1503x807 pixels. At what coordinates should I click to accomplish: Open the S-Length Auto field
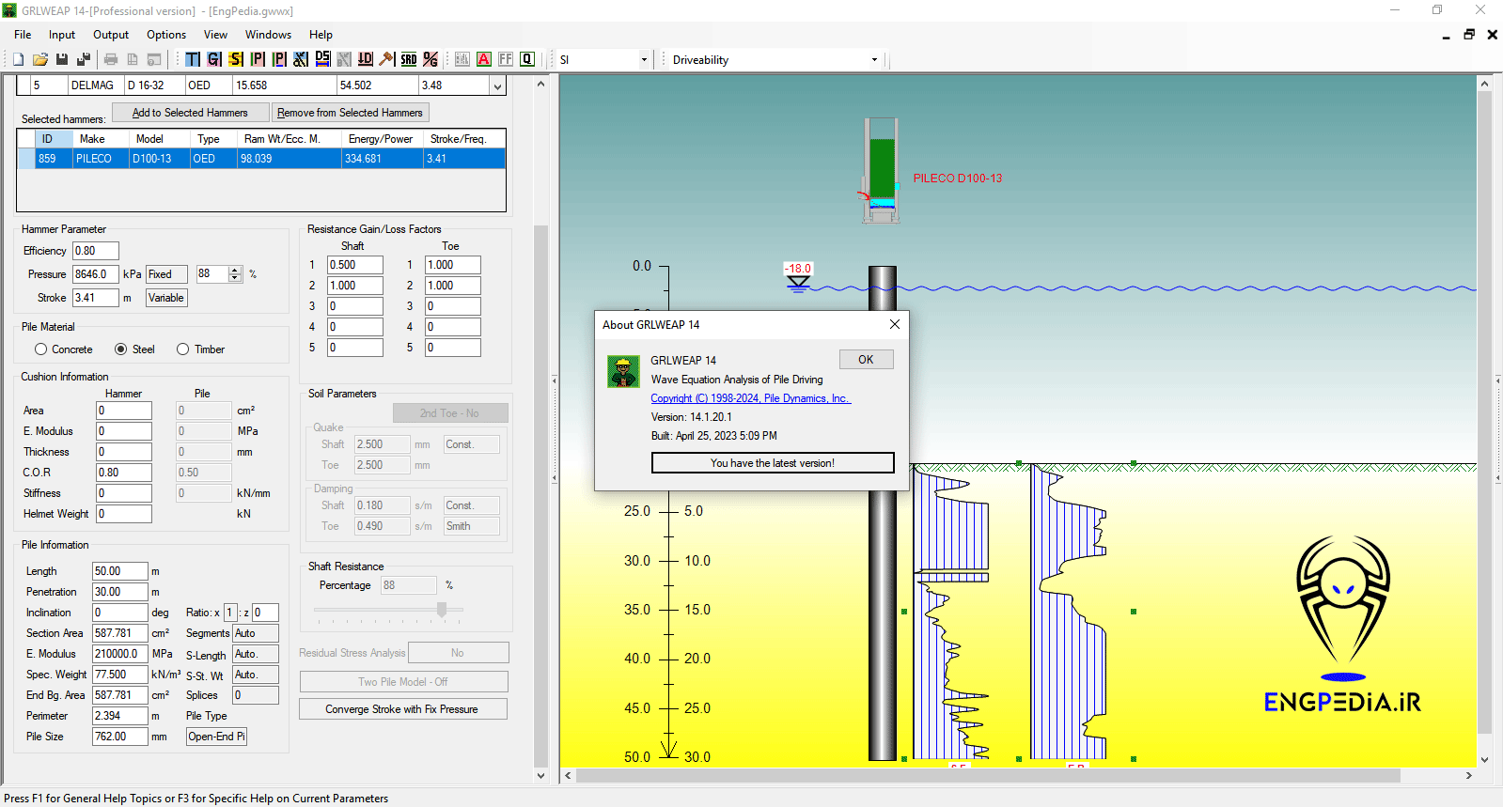tap(255, 654)
